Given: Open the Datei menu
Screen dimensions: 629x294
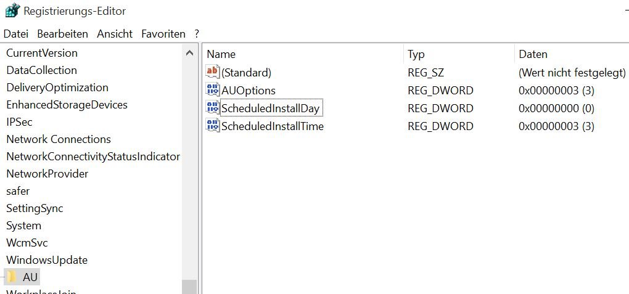Looking at the screenshot, I should (16, 34).
